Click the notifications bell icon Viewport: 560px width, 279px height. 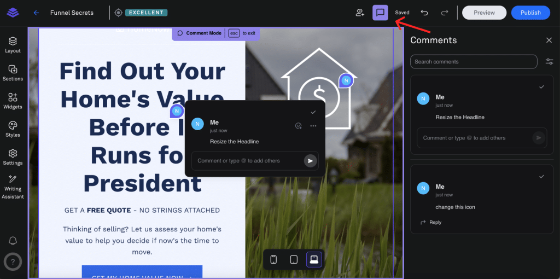click(x=13, y=241)
